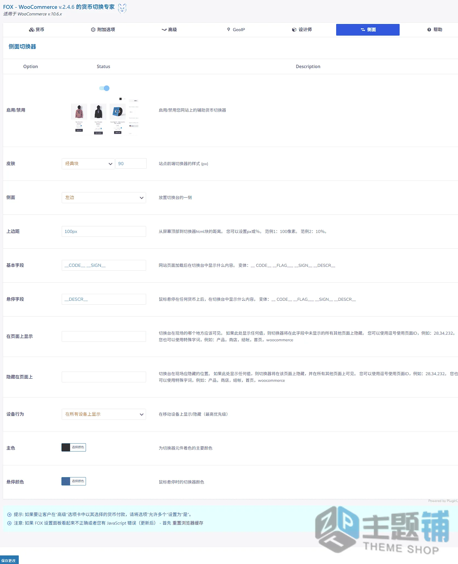Click the arrow icon beside the 注意 notice
Screen dimensions: 458x564
[9, 523]
